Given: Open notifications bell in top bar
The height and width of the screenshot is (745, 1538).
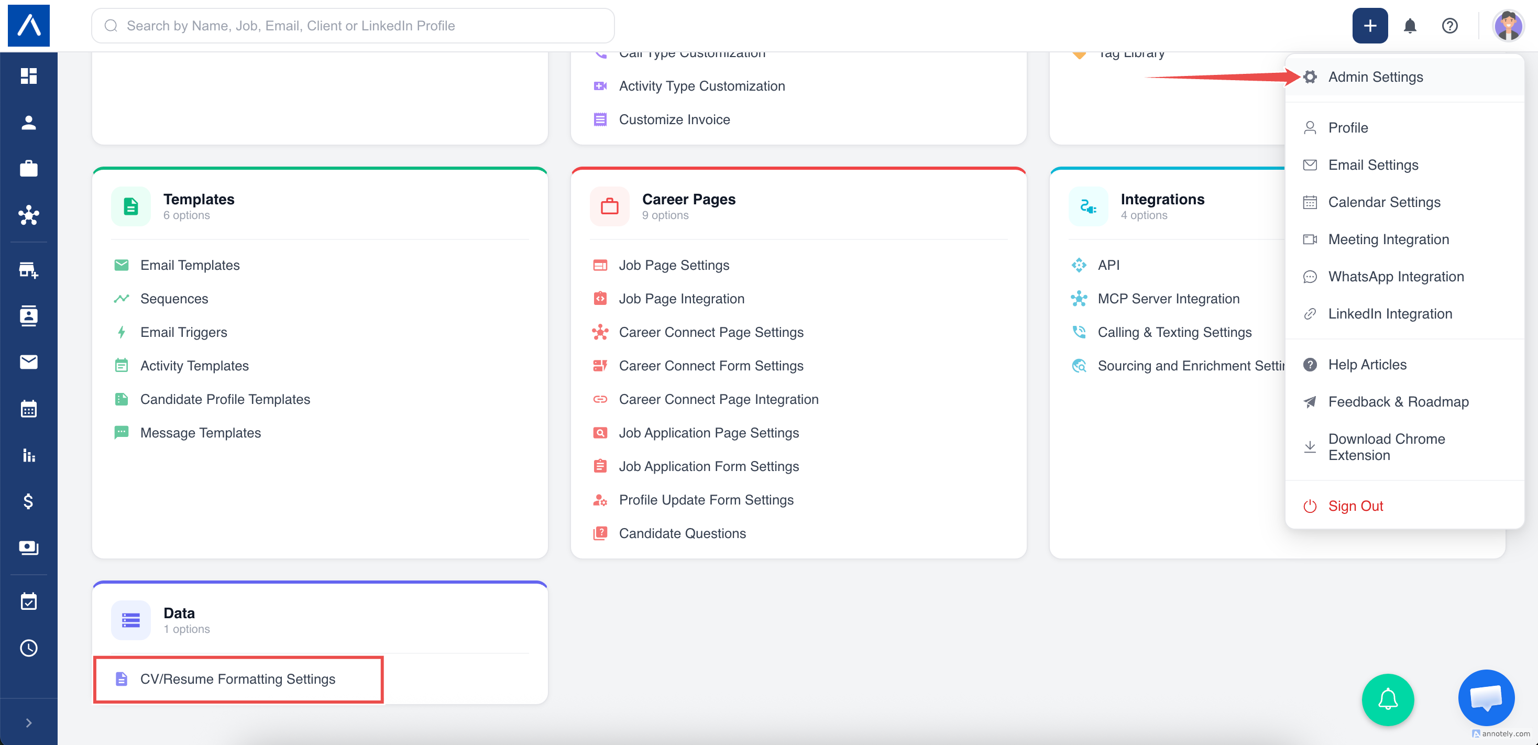Looking at the screenshot, I should tap(1410, 26).
